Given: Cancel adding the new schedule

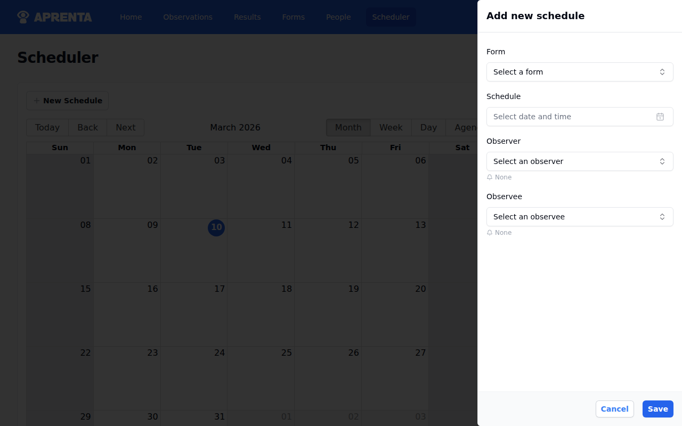Looking at the screenshot, I should point(614,409).
